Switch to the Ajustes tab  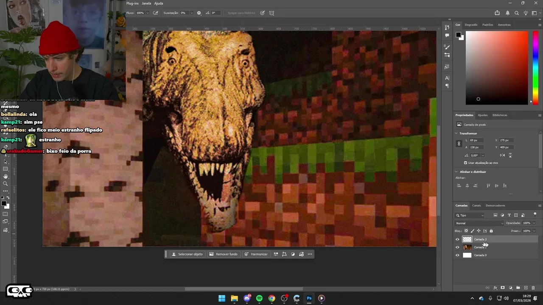click(483, 115)
